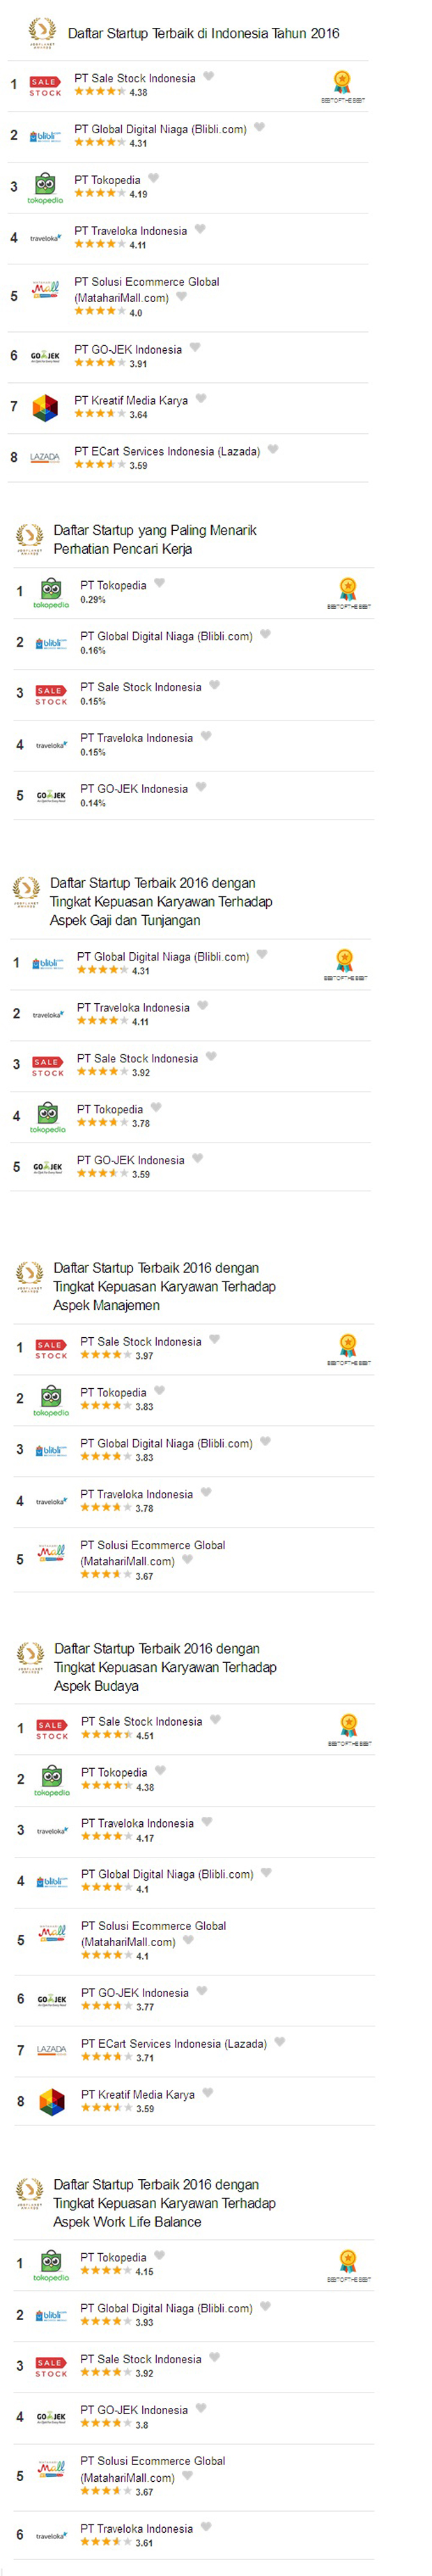
Task: Click Traveloka logo ranked sixth in Work Life Balance
Action: tap(50, 2535)
